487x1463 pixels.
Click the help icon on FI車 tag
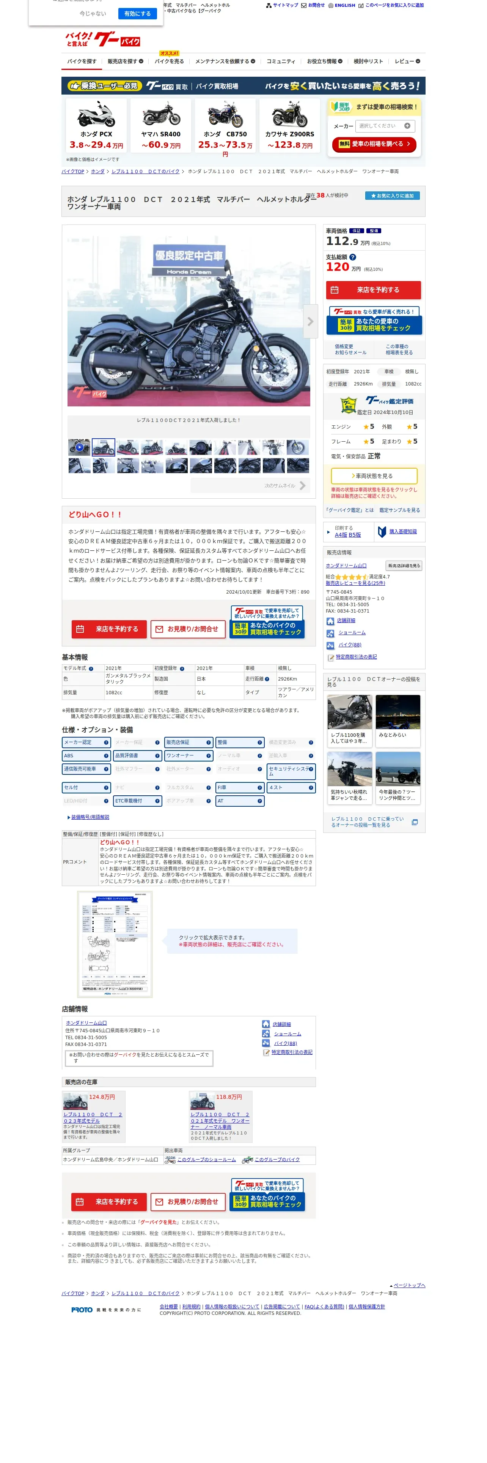point(260,788)
